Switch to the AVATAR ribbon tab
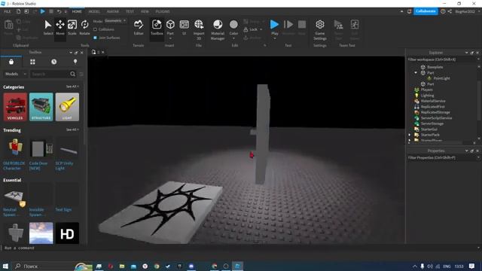This screenshot has height=271, width=482. pos(113,11)
